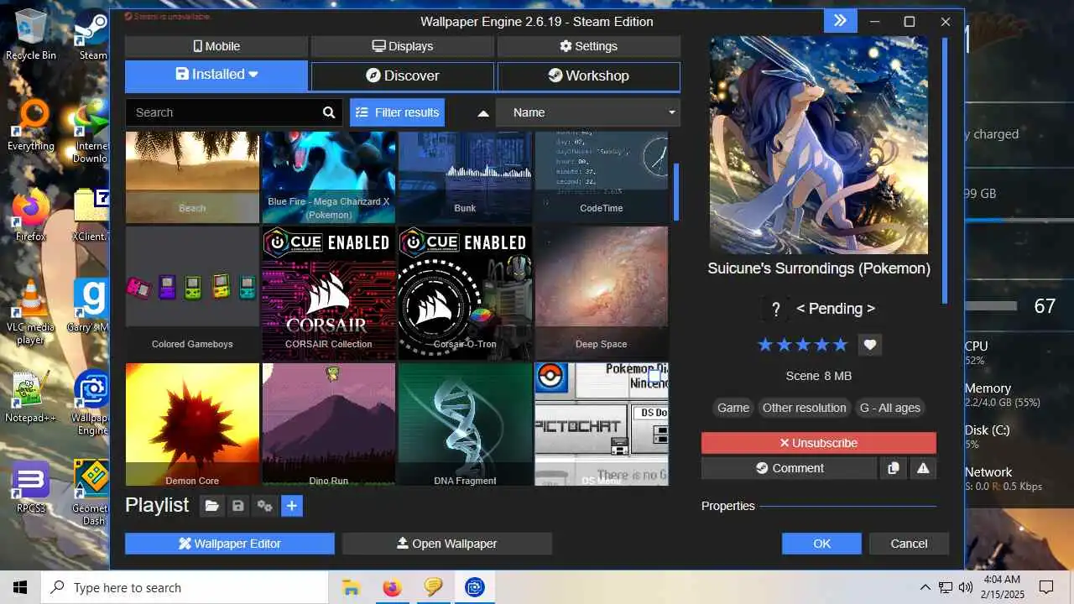
Task: Select Blue Fire Mega Charizard X wallpaper
Action: [x=328, y=177]
